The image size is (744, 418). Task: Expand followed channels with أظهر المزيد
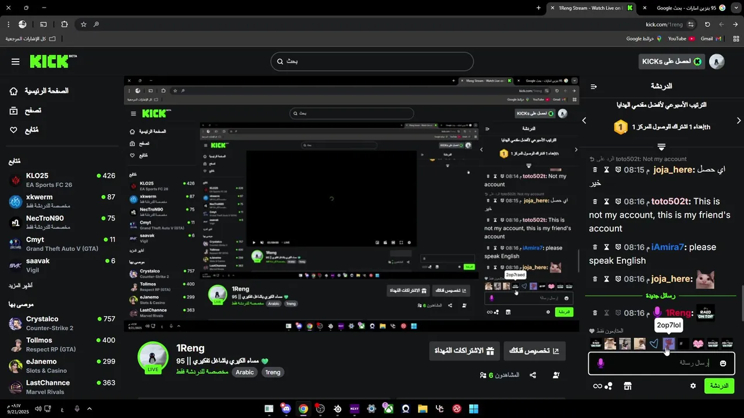pyautogui.click(x=20, y=286)
